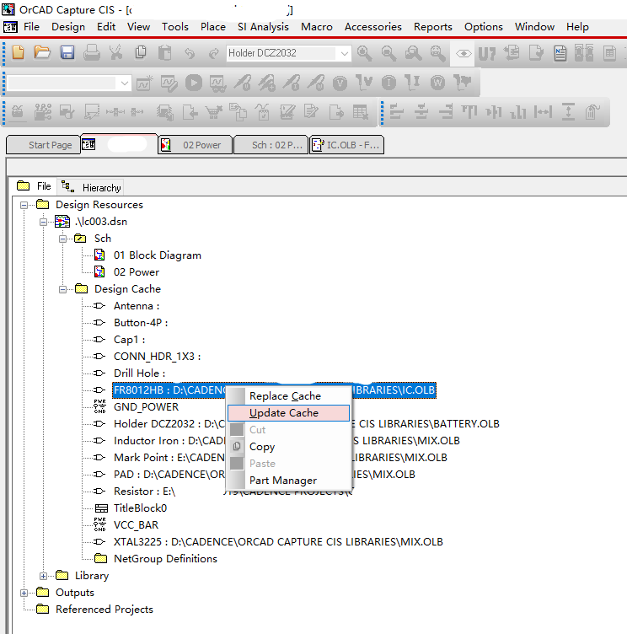The height and width of the screenshot is (634, 627).
Task: Select the Antenna cache entry
Action: (x=137, y=306)
